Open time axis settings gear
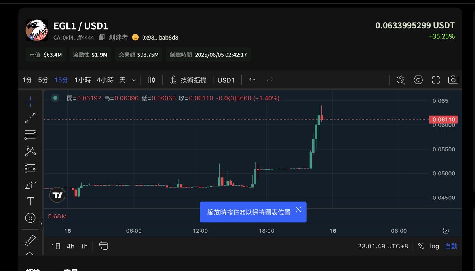Image resolution: width=475 pixels, height=271 pixels. click(x=446, y=231)
